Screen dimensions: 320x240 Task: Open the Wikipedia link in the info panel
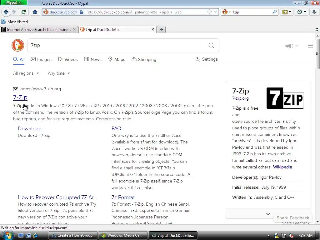pos(282,167)
